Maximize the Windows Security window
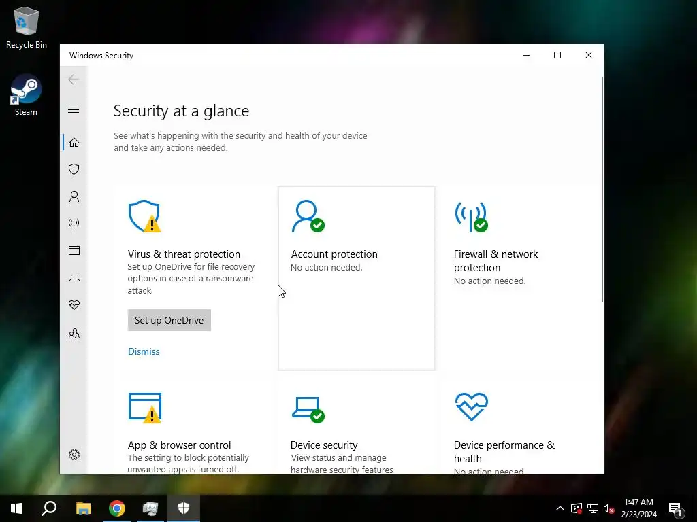 point(557,55)
